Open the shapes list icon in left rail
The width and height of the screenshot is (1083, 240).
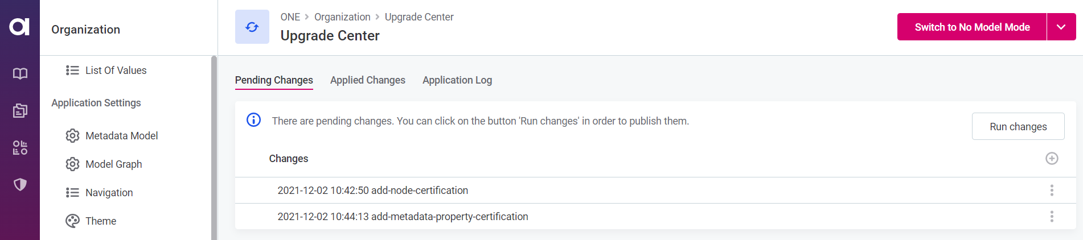point(20,148)
